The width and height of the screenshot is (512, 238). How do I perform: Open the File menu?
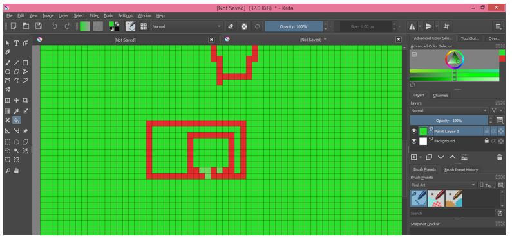coord(9,15)
